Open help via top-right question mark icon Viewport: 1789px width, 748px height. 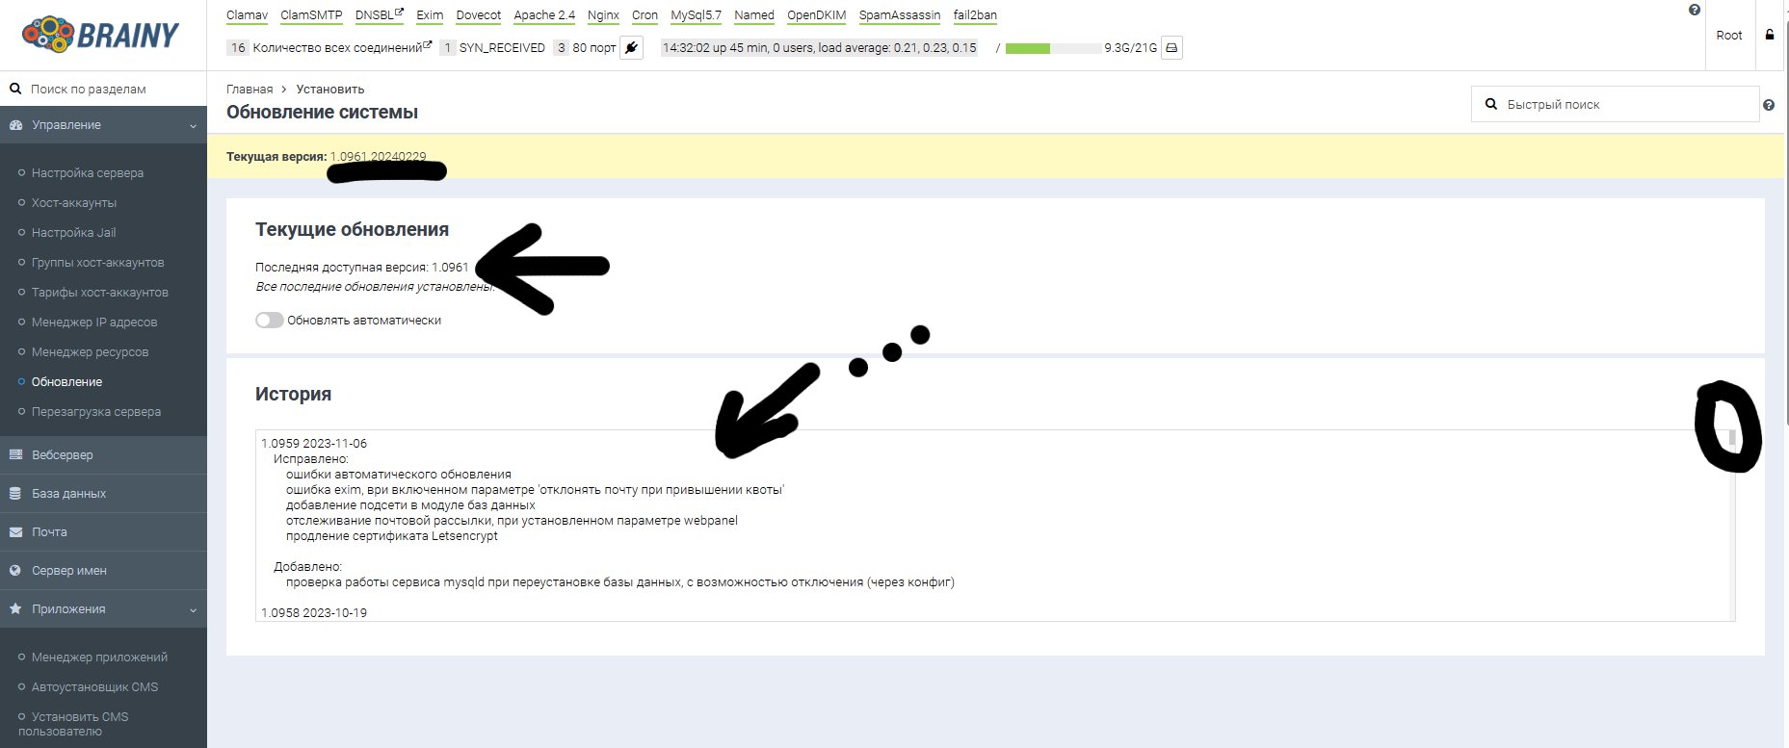[1695, 10]
